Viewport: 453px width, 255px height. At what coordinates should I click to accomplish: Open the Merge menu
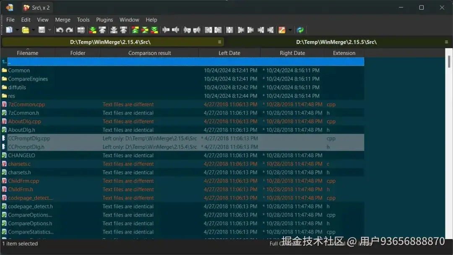point(62,20)
